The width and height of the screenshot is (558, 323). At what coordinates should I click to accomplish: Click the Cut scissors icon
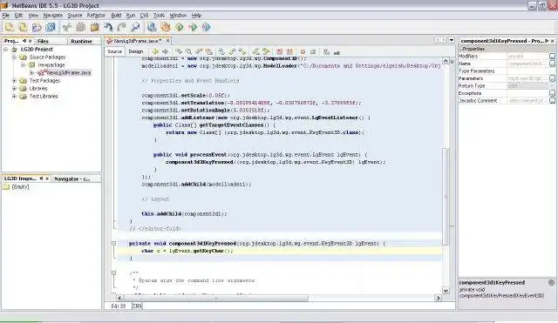point(67,27)
